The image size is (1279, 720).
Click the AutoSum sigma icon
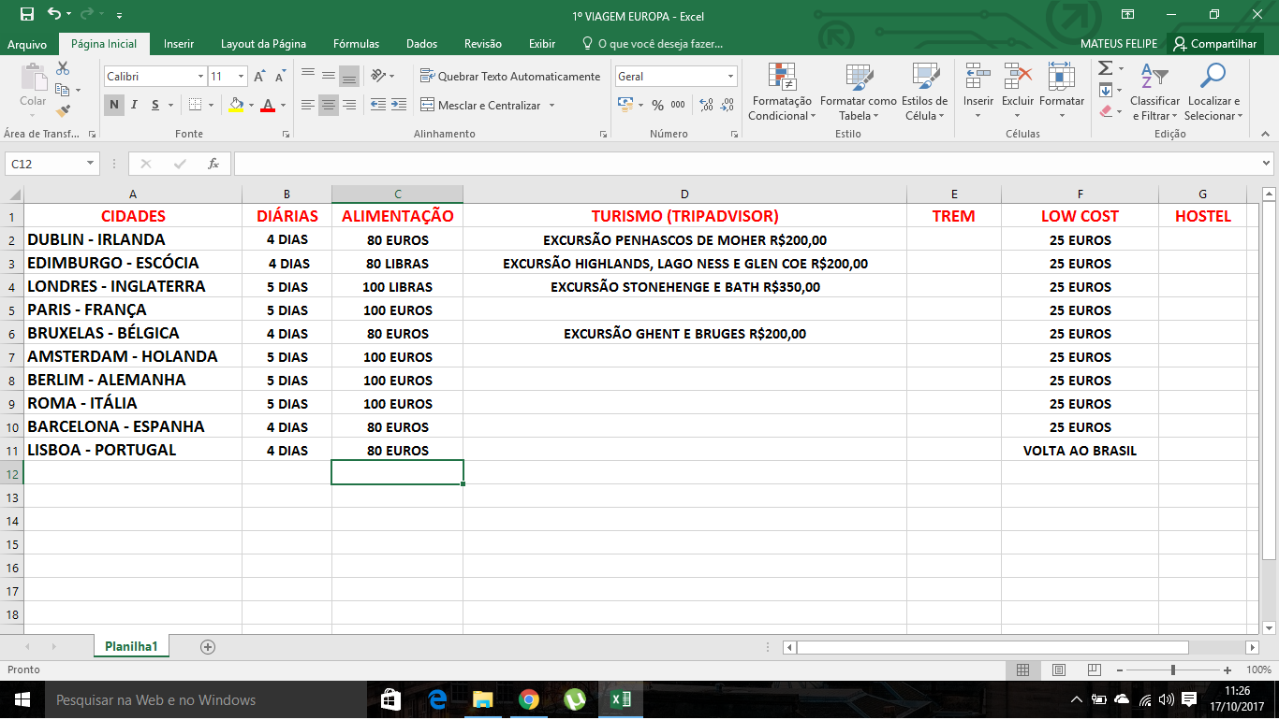(x=1105, y=68)
